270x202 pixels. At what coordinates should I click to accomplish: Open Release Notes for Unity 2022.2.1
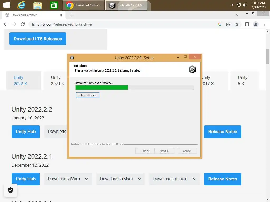point(223,179)
